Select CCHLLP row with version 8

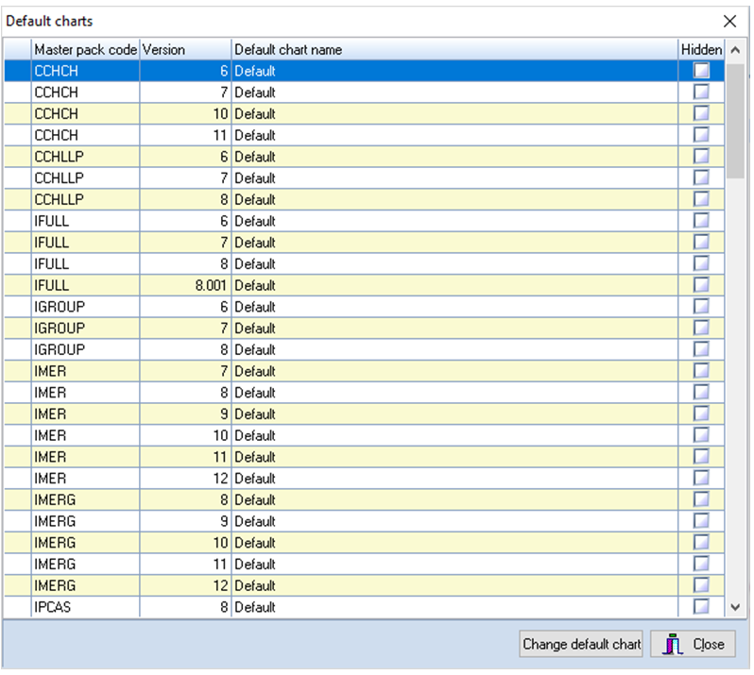tap(364, 199)
